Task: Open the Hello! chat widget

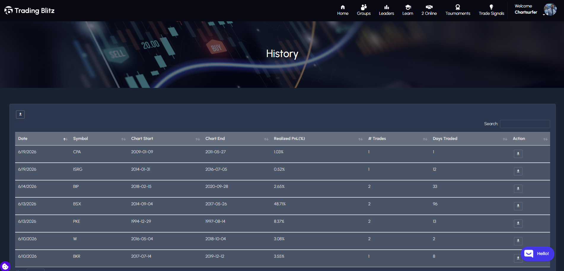Action: click(x=537, y=254)
